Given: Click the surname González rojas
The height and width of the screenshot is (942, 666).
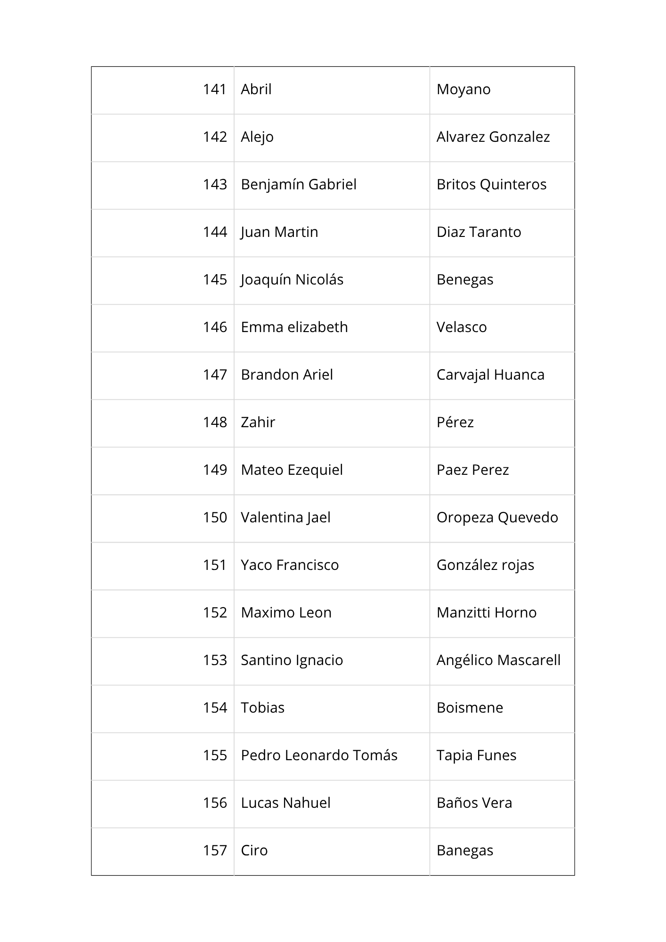Looking at the screenshot, I should click(x=485, y=565).
